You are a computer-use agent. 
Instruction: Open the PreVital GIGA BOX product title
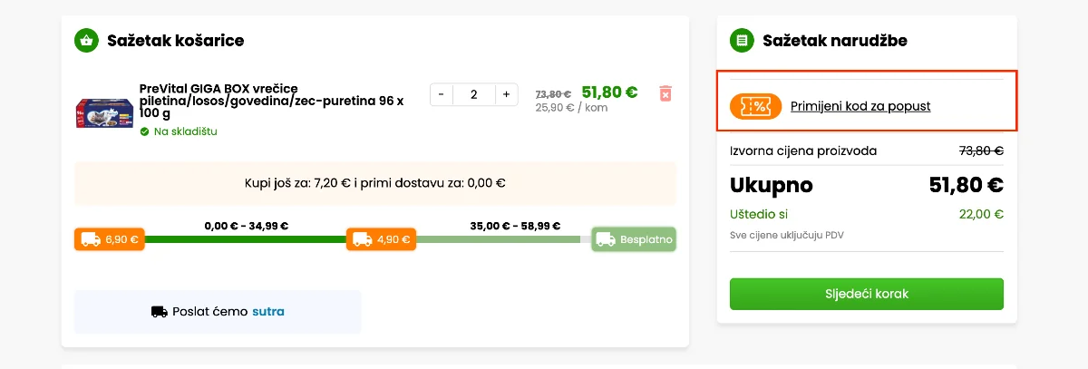coord(272,101)
